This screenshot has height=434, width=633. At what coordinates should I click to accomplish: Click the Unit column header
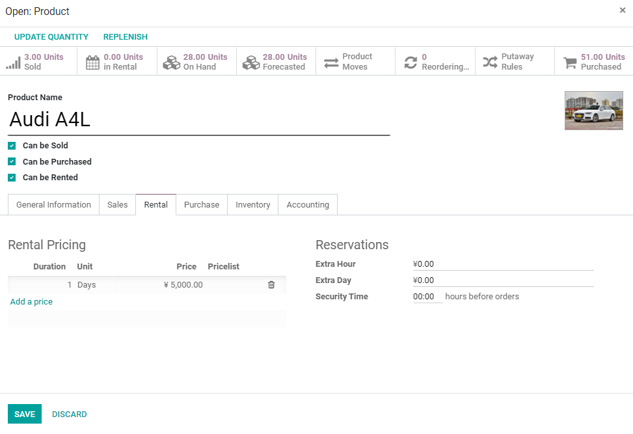click(85, 267)
